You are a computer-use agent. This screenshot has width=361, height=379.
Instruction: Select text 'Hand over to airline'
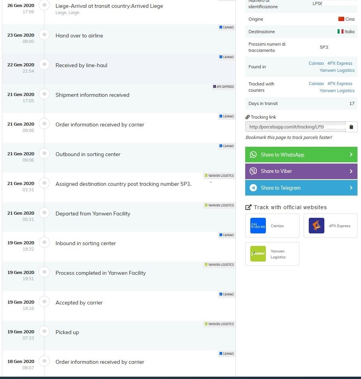(x=79, y=36)
